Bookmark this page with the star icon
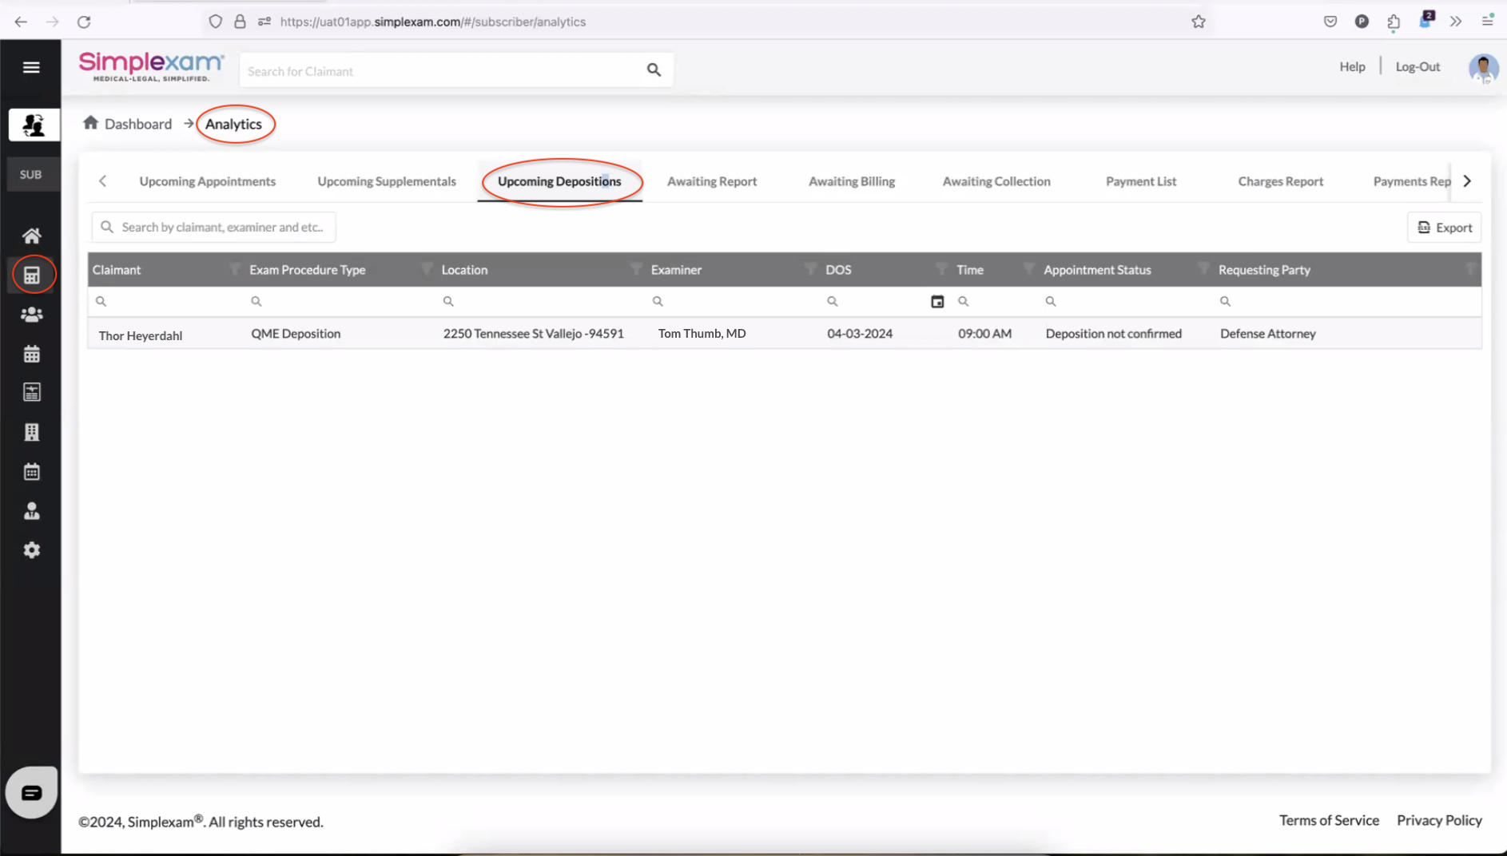Image resolution: width=1507 pixels, height=856 pixels. coord(1199,22)
